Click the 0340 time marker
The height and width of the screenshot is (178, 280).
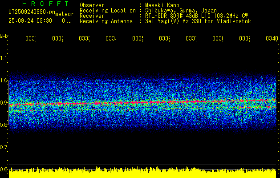coord(272,38)
